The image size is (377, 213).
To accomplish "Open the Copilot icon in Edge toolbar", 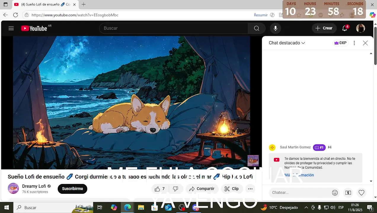I will pos(372,15).
